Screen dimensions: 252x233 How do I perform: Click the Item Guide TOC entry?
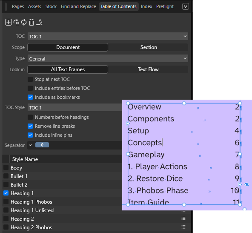148,202
